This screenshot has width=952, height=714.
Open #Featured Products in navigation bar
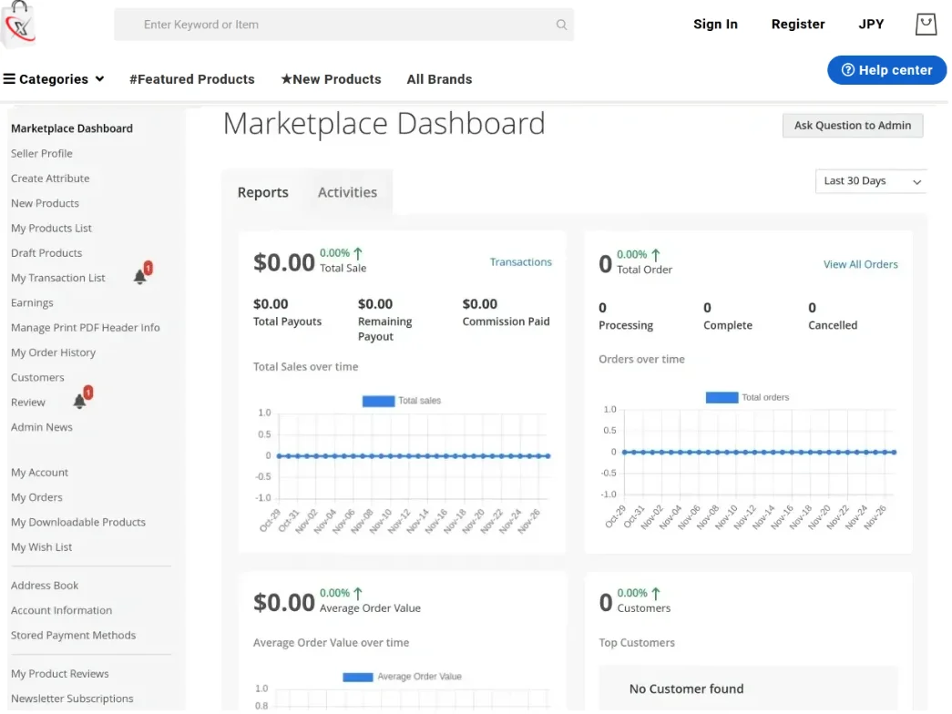pyautogui.click(x=192, y=79)
